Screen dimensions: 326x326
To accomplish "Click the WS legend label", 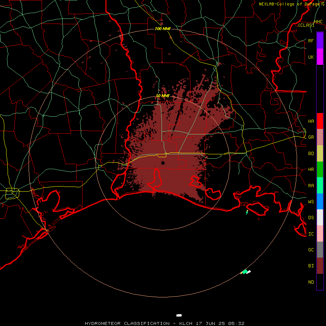I will point(311,201).
